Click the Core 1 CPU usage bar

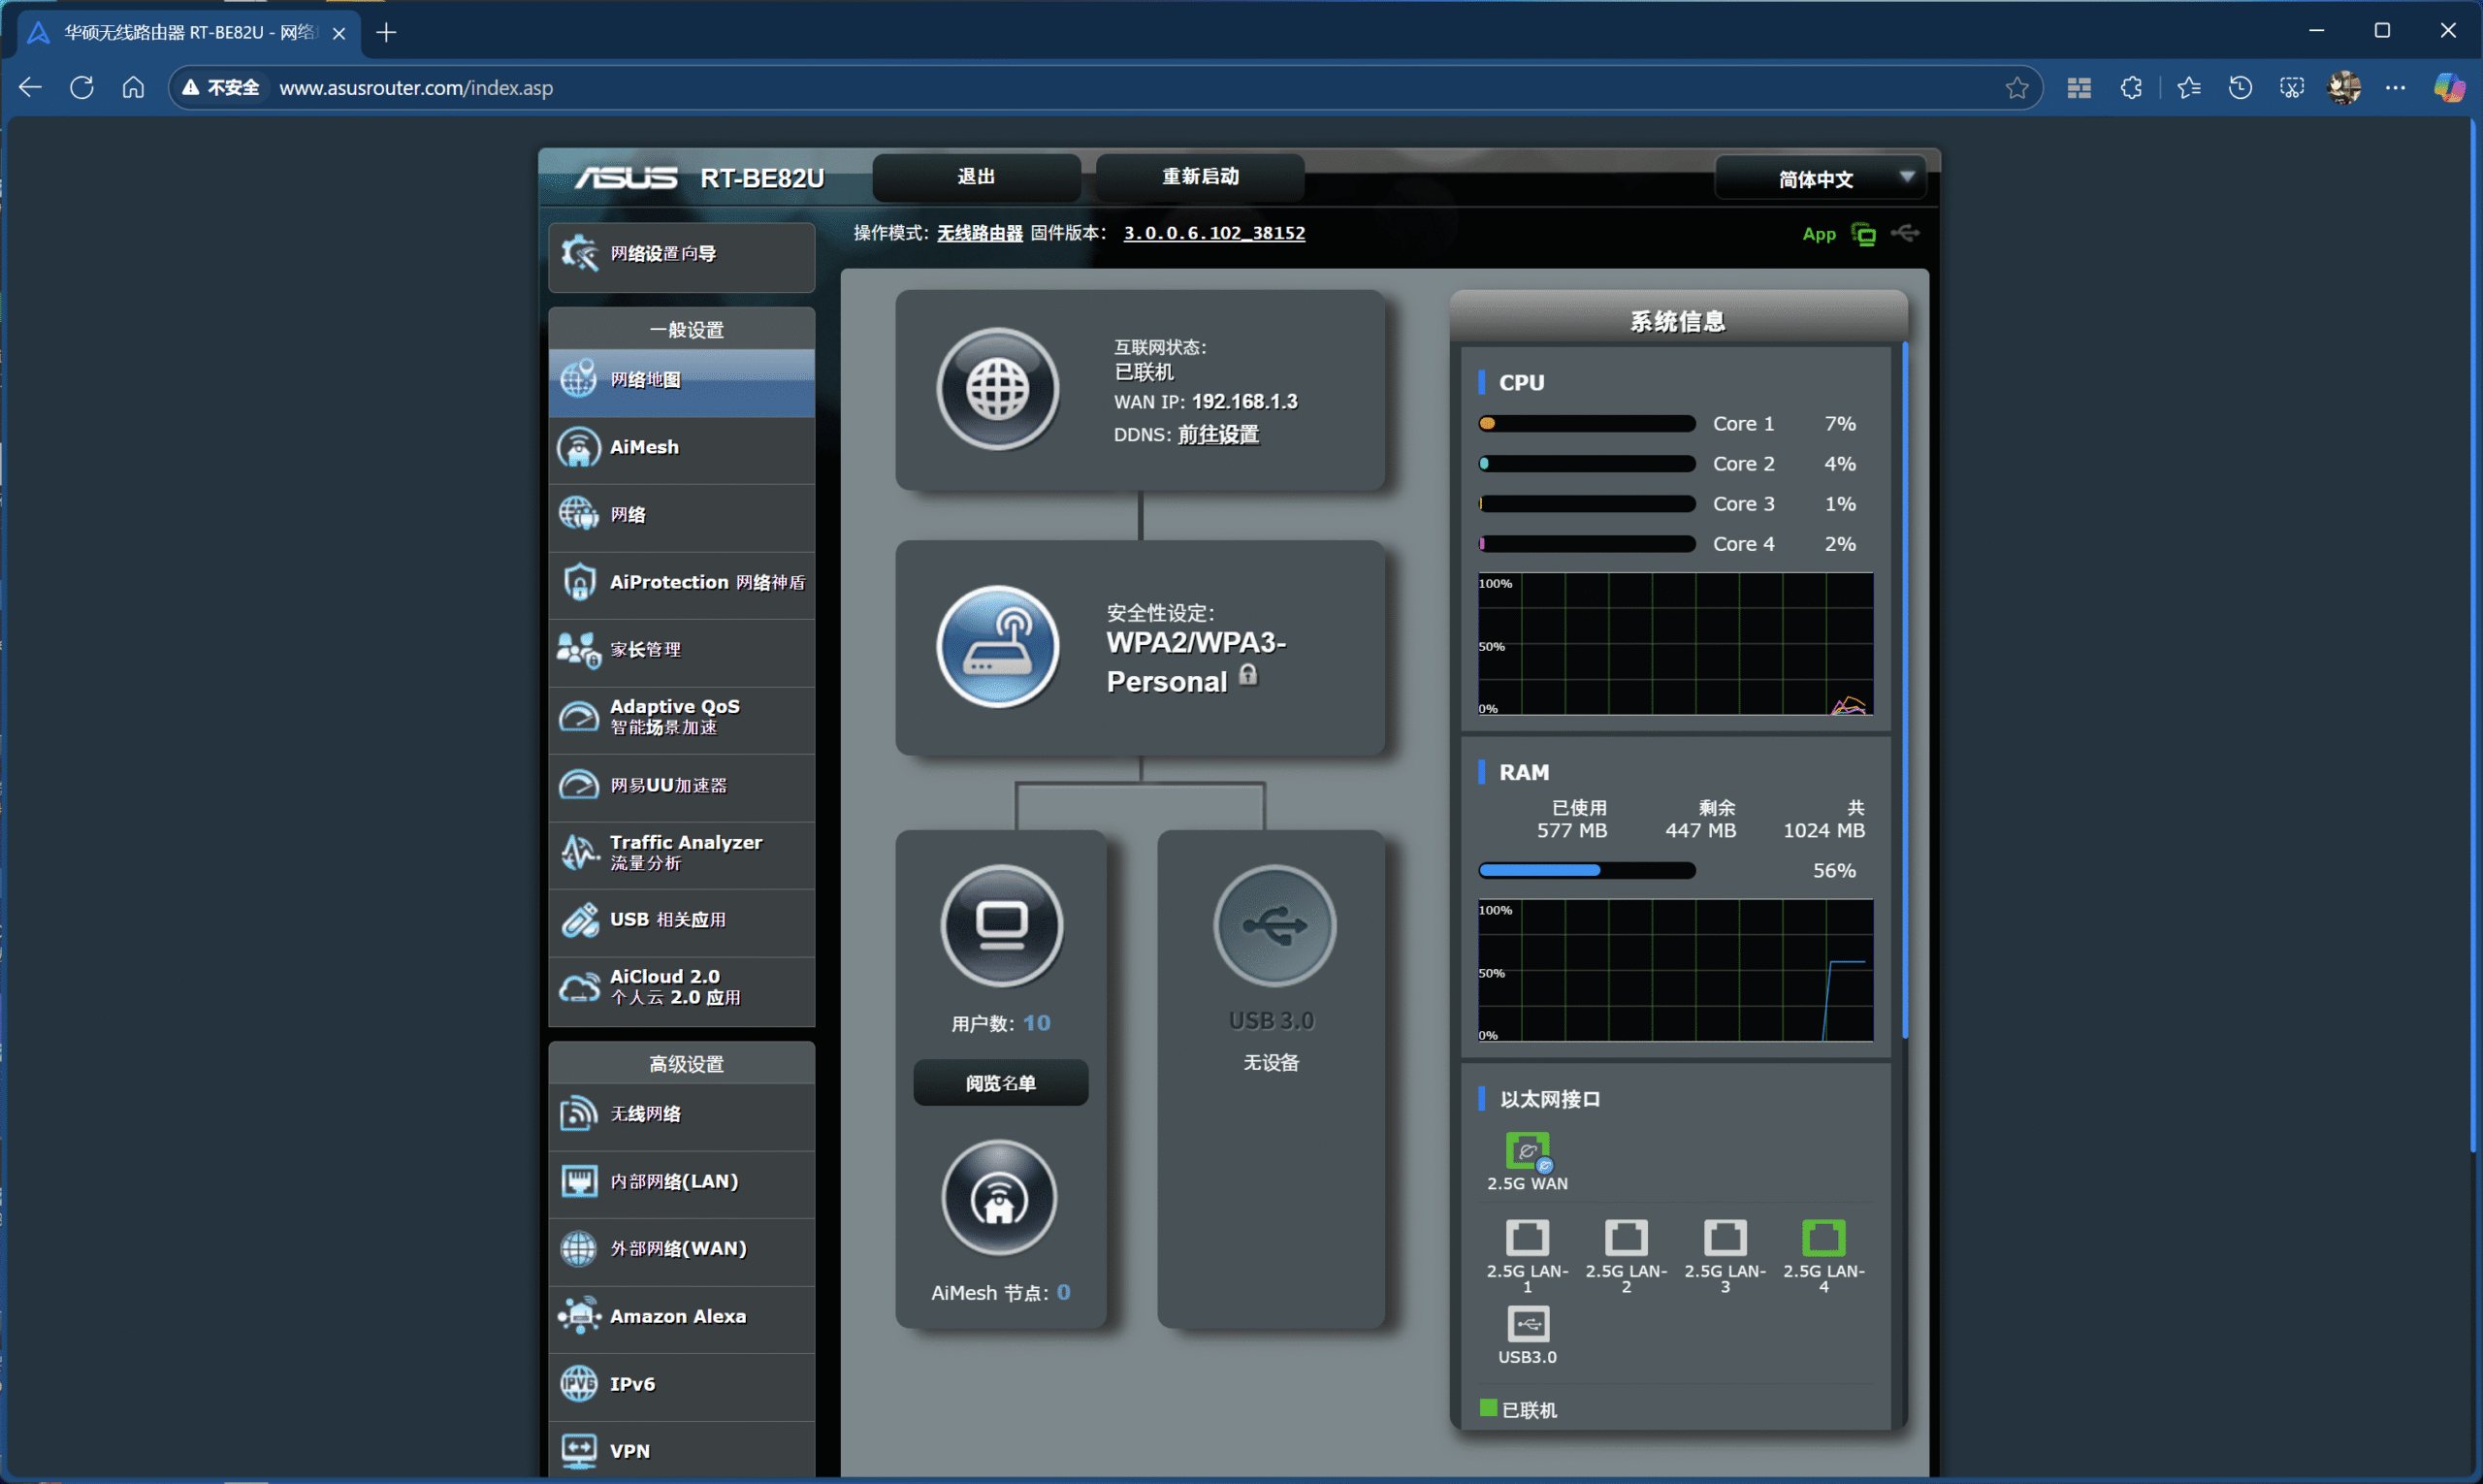pos(1586,424)
